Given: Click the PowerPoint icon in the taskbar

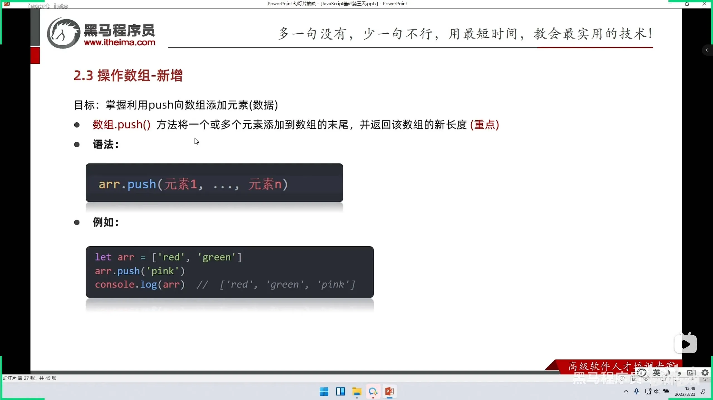Looking at the screenshot, I should [389, 391].
